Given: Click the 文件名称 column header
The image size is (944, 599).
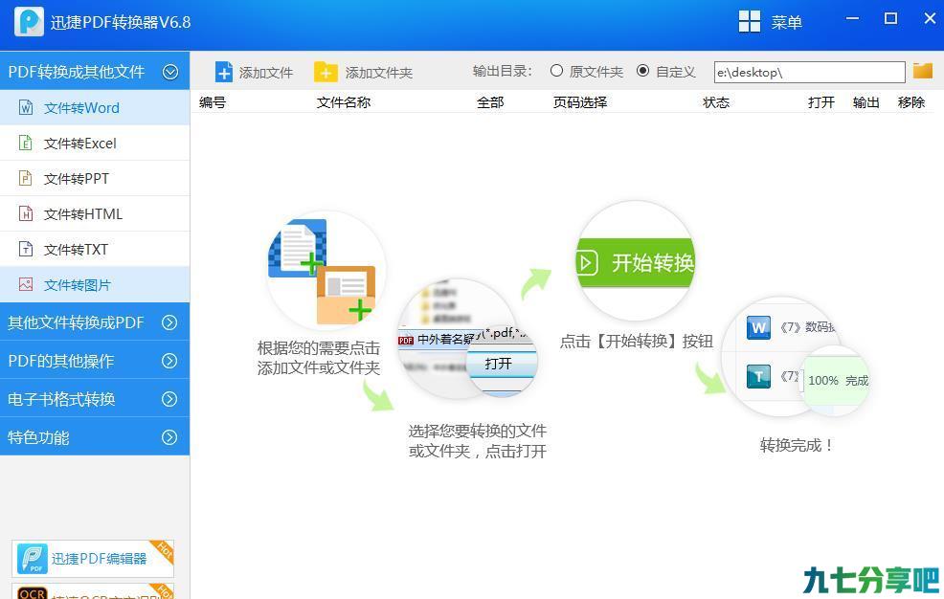Looking at the screenshot, I should [344, 102].
